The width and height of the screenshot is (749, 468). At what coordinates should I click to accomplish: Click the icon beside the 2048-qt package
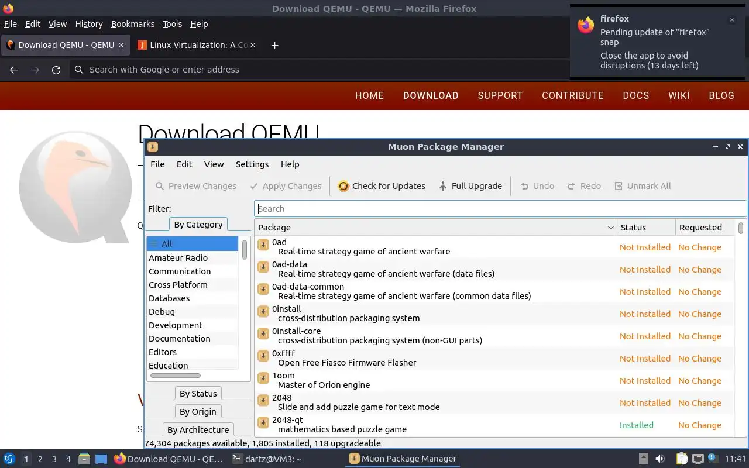[x=263, y=423]
